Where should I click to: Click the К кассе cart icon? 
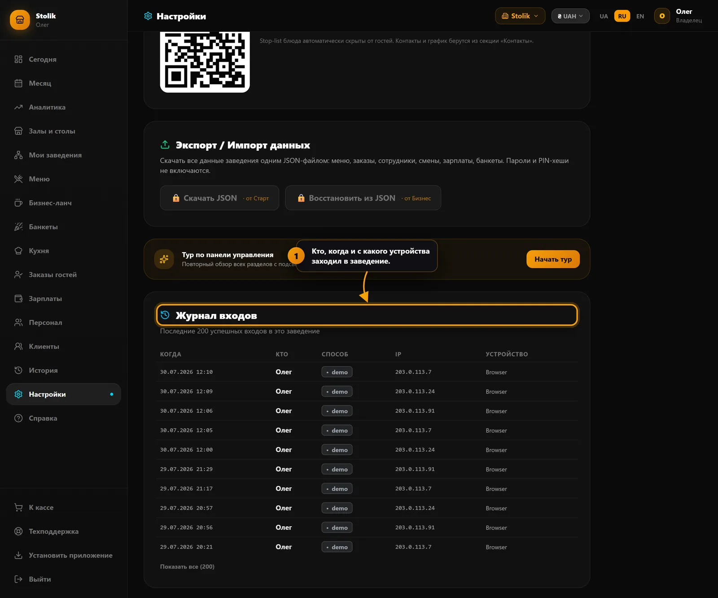click(18, 507)
